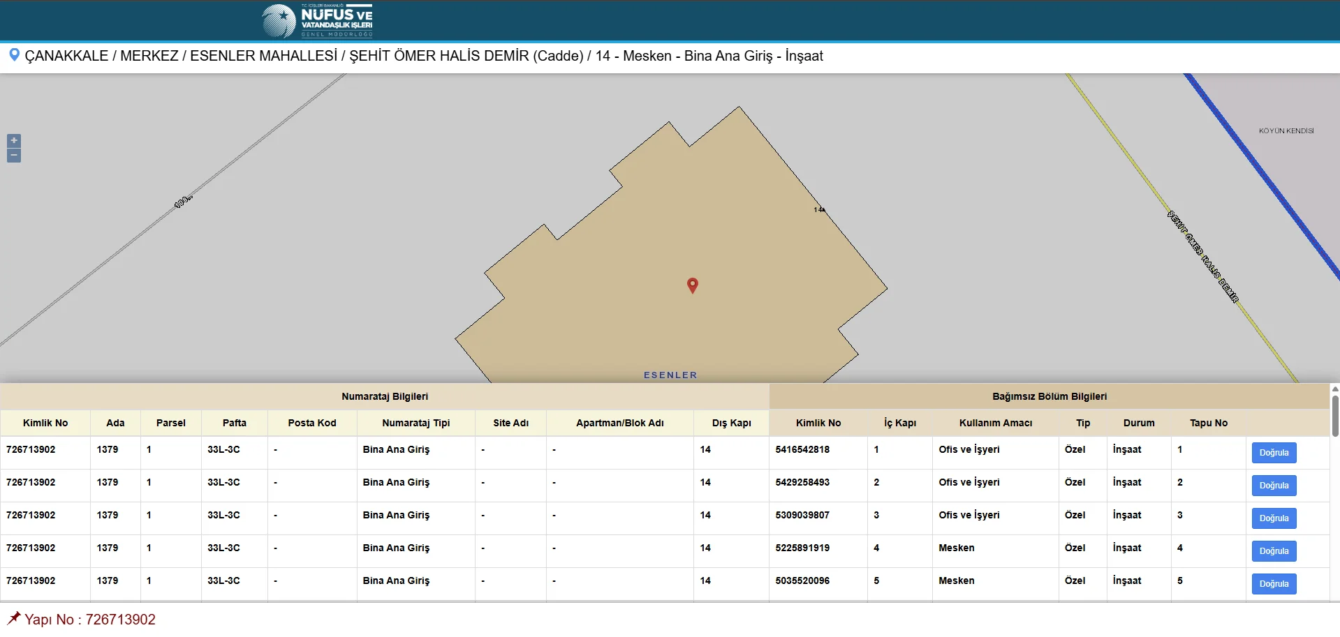Click the Kullanım Amacı column header
Image resolution: width=1340 pixels, height=637 pixels.
click(995, 423)
